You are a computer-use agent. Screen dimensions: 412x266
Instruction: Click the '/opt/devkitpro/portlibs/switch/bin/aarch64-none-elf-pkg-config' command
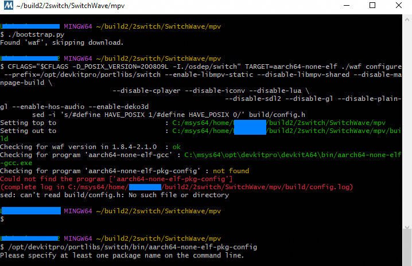pyautogui.click(x=133, y=247)
